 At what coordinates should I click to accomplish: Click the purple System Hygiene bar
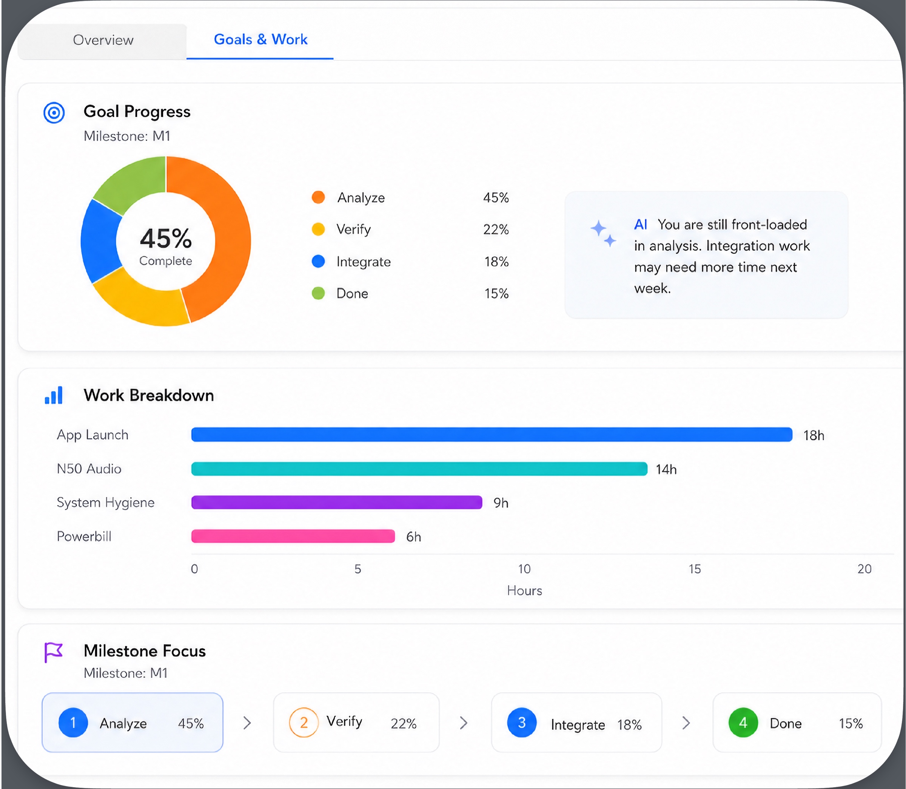coord(337,502)
